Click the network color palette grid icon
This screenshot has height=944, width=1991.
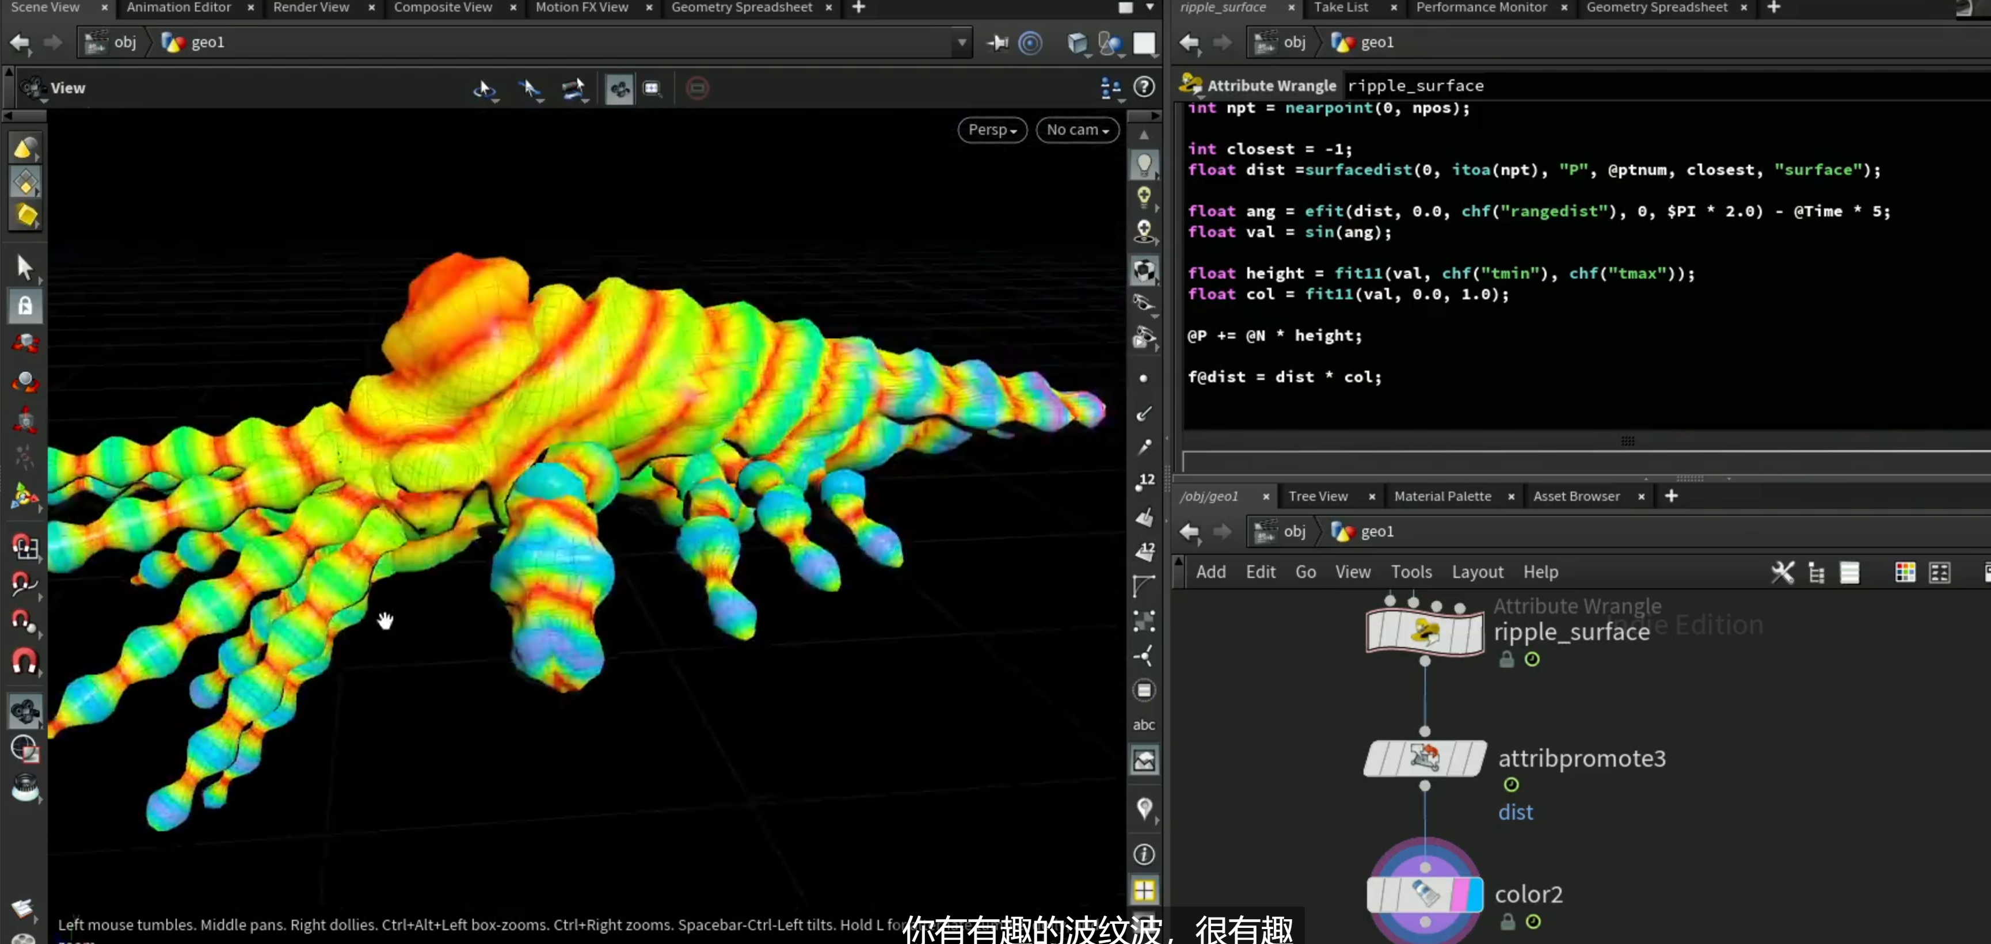[1905, 572]
